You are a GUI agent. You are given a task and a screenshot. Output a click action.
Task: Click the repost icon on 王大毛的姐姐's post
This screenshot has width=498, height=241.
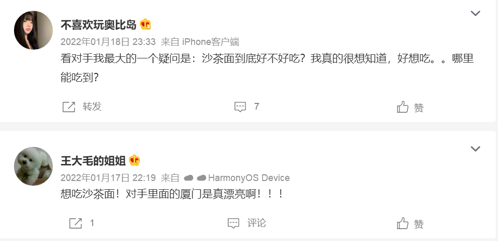tap(76, 223)
